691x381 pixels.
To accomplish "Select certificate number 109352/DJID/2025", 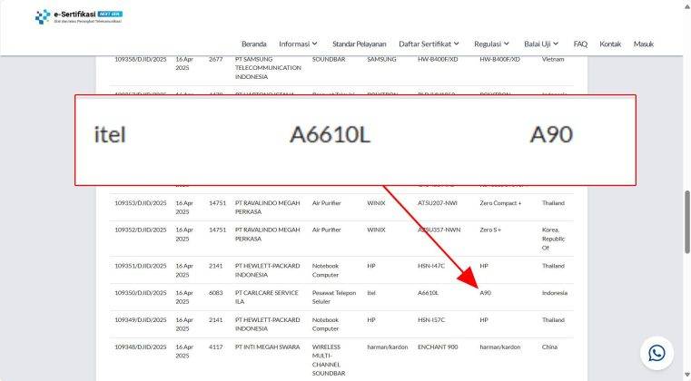I will tap(141, 230).
